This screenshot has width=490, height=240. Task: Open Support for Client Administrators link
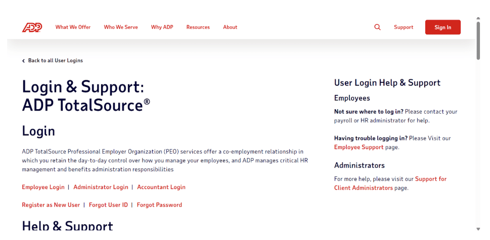point(390,183)
